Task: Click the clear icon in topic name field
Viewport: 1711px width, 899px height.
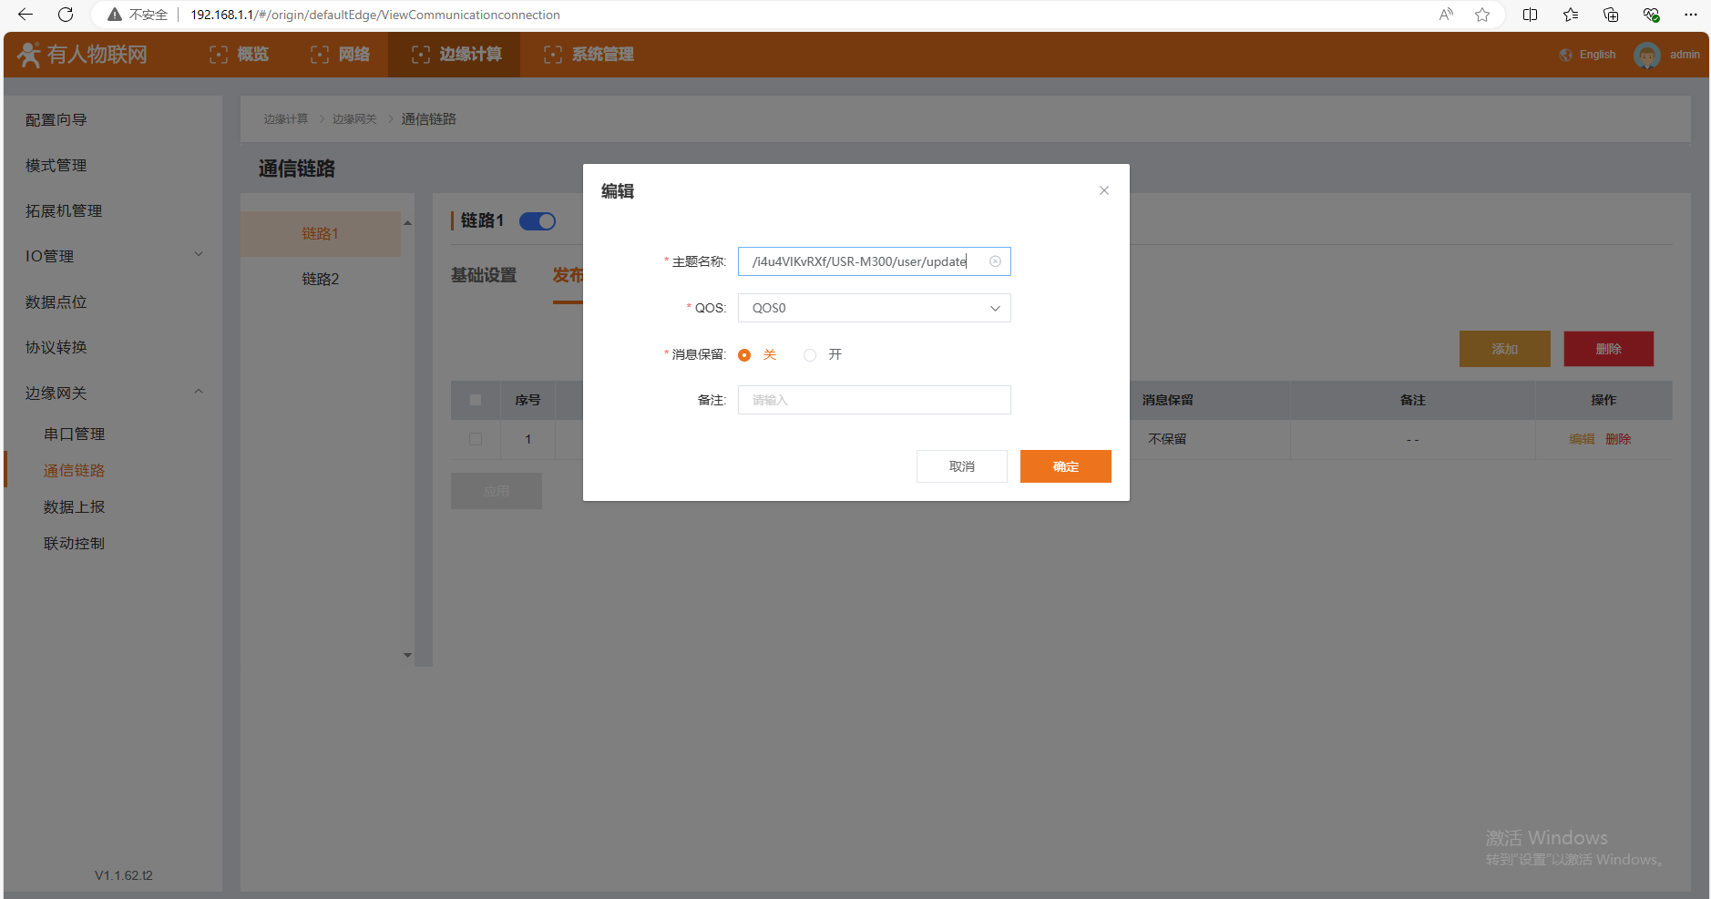Action: tap(995, 261)
